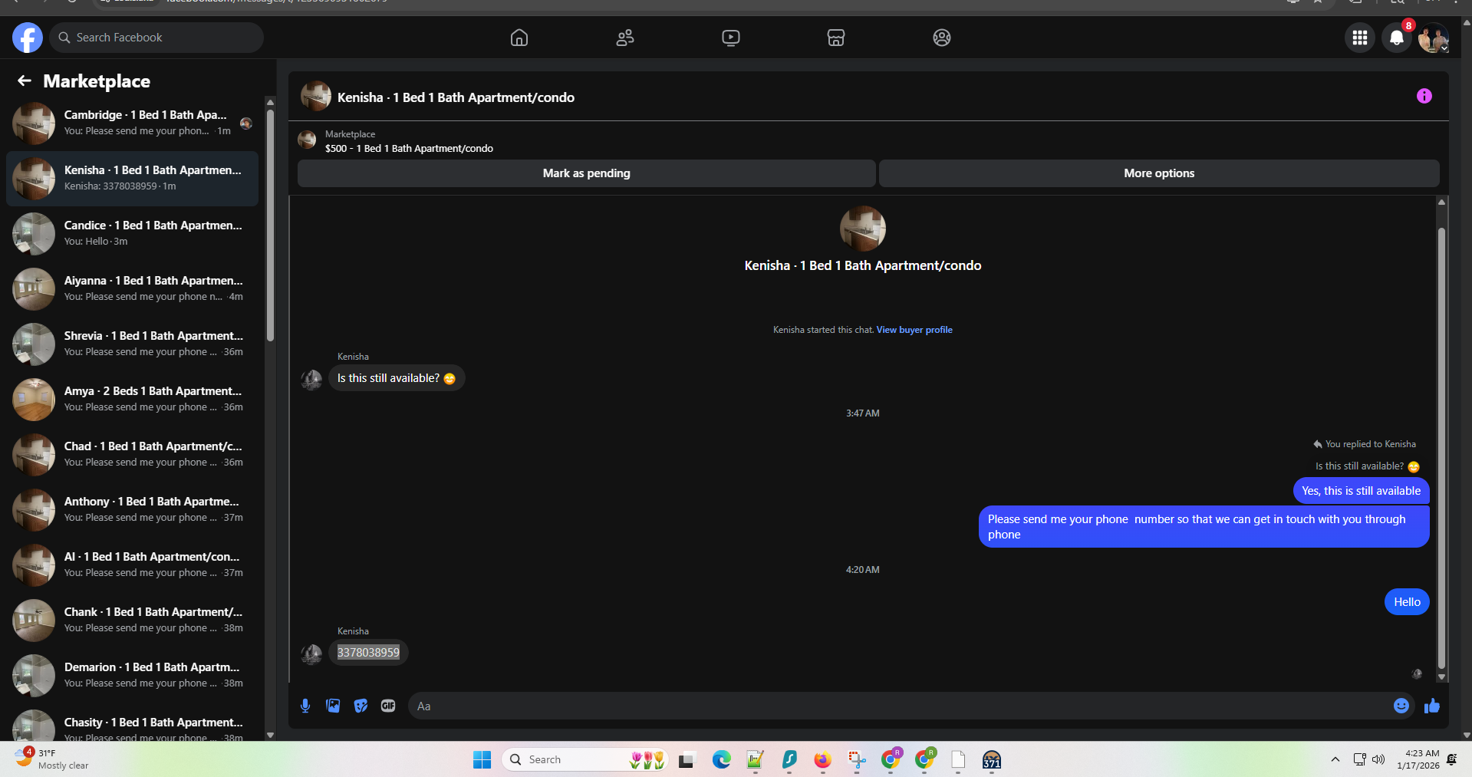Image resolution: width=1472 pixels, height=777 pixels.
Task: Open the Friends tab icon
Action: pyautogui.click(x=625, y=38)
